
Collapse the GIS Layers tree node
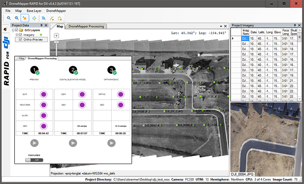pos(13,30)
